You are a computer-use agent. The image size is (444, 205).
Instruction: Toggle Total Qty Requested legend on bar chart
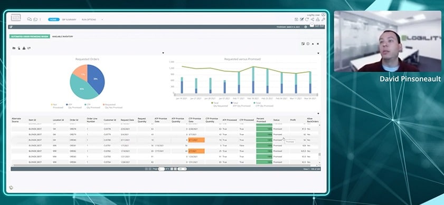(220, 104)
